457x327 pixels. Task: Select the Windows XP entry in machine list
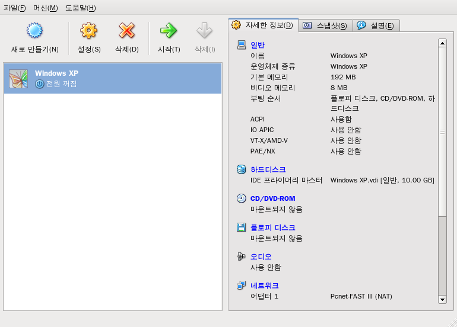tap(113, 79)
